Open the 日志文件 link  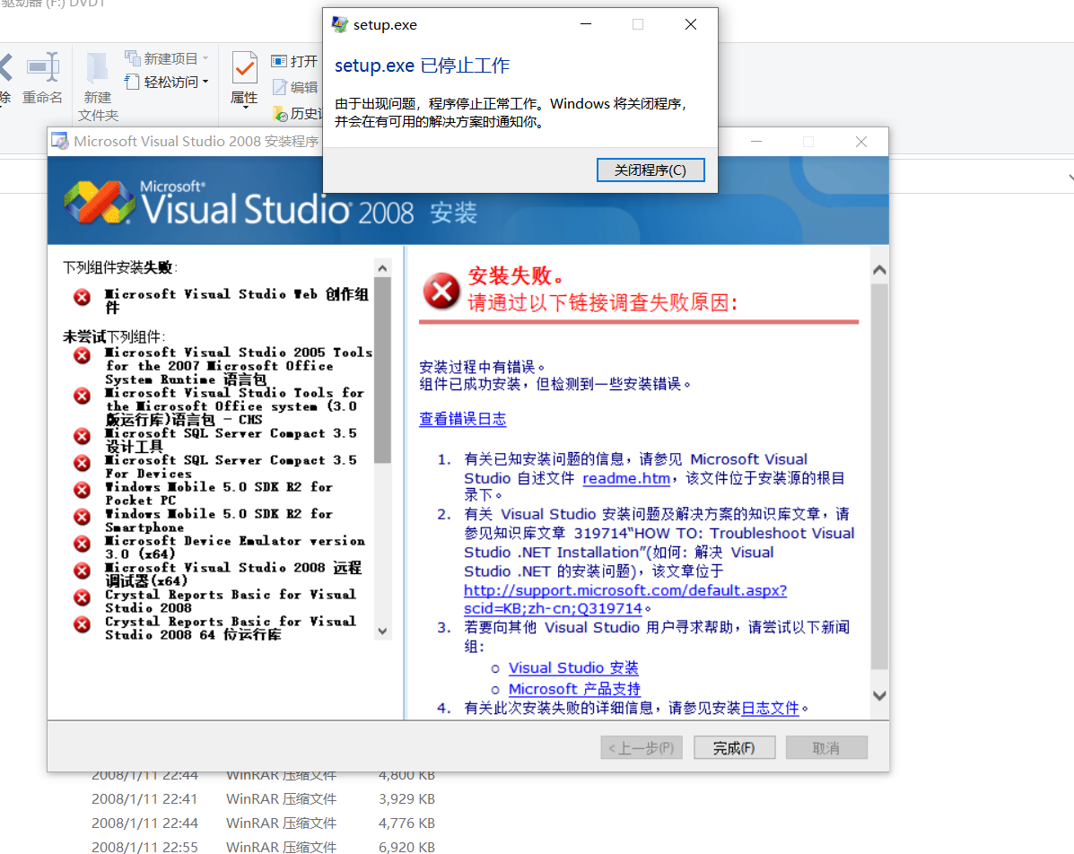coord(770,708)
